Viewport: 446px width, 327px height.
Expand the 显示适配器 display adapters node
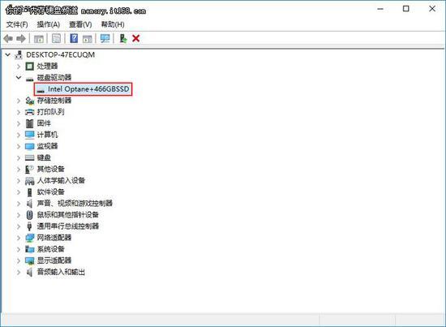(19, 260)
